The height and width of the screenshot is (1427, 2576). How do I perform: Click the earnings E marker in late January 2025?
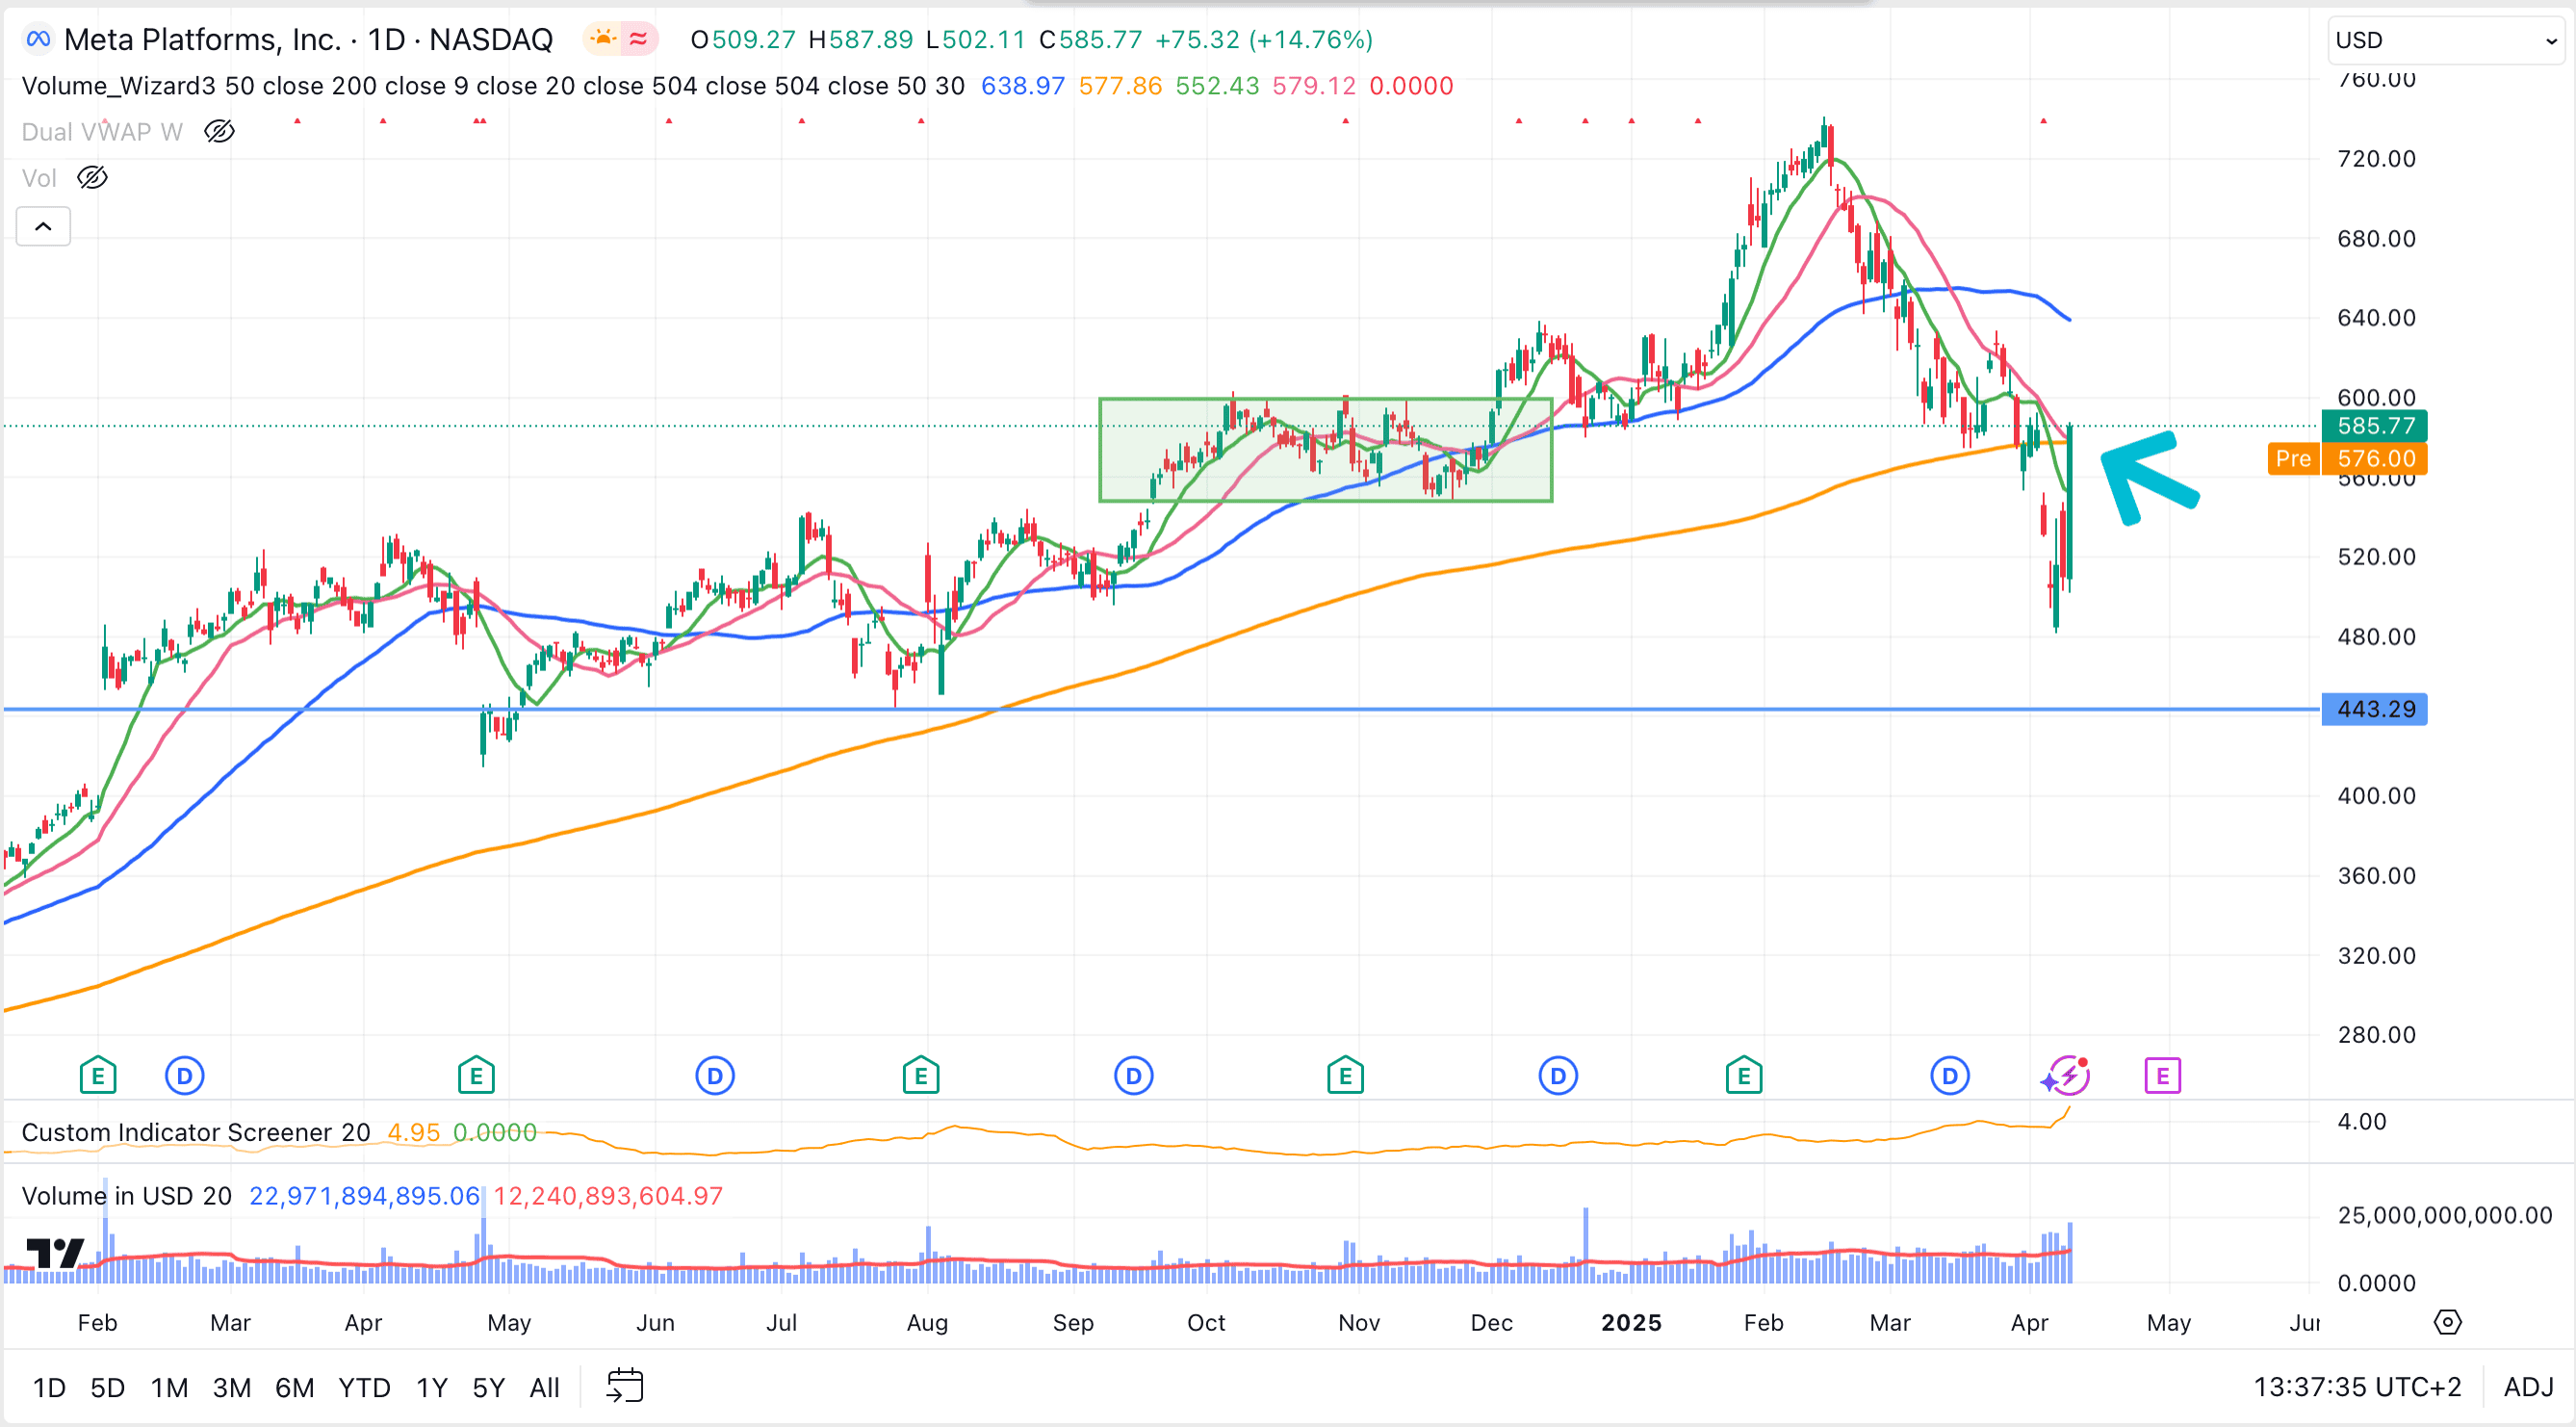coord(1744,1076)
